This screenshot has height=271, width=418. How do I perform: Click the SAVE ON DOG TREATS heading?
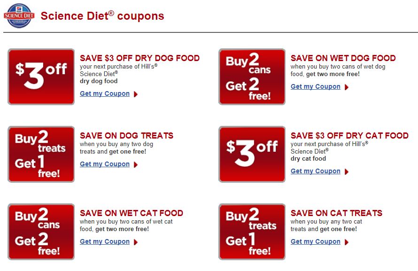[x=126, y=136]
